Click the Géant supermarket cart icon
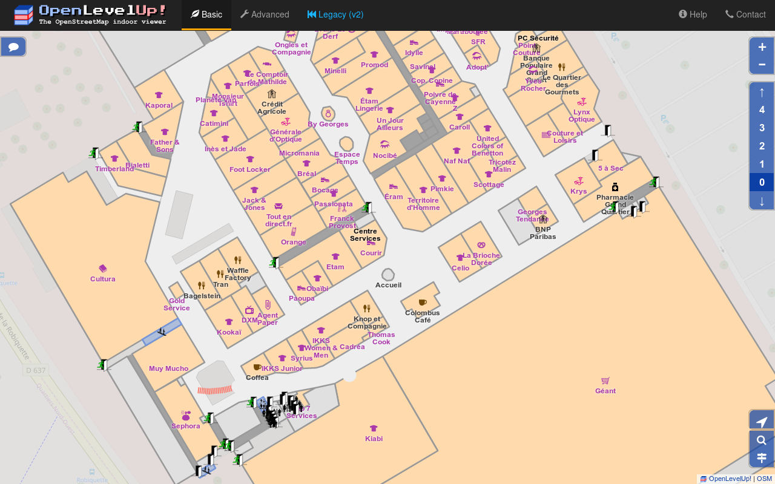 tap(605, 381)
